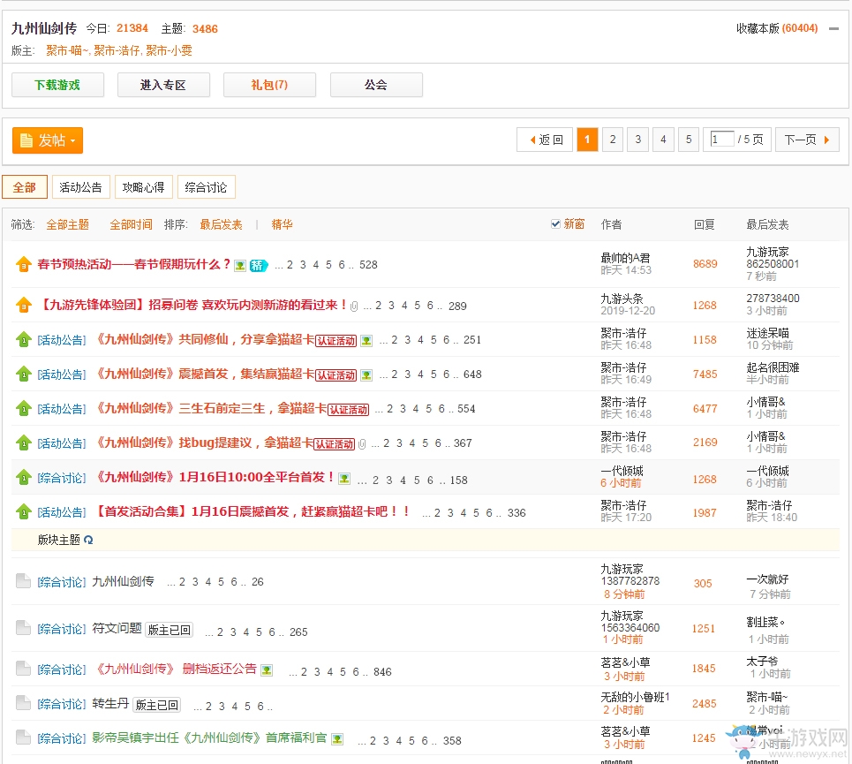Click green pin icon beside 1月16日10:00全平台首发
The height and width of the screenshot is (764, 852).
(23, 478)
